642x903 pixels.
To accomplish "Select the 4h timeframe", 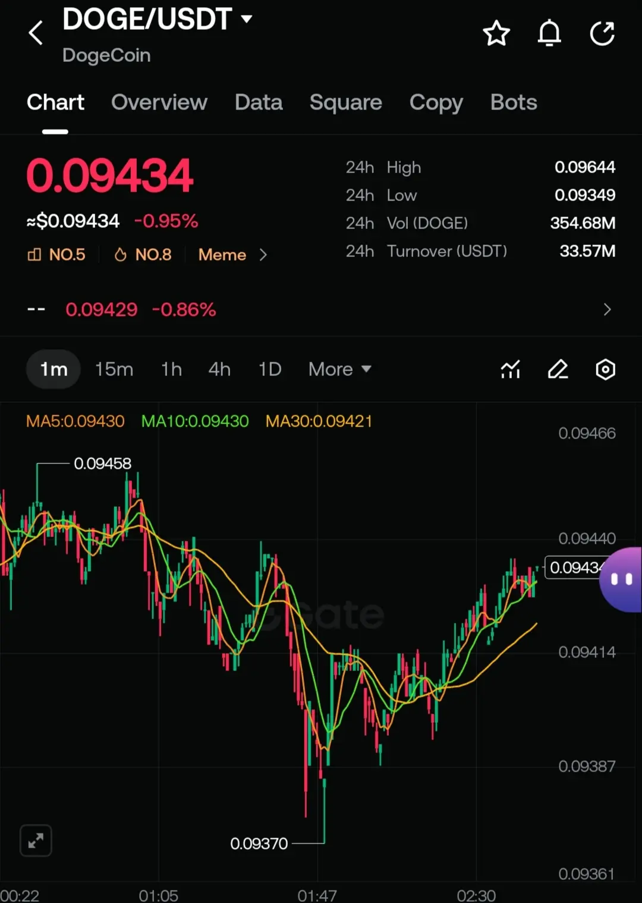I will click(219, 369).
